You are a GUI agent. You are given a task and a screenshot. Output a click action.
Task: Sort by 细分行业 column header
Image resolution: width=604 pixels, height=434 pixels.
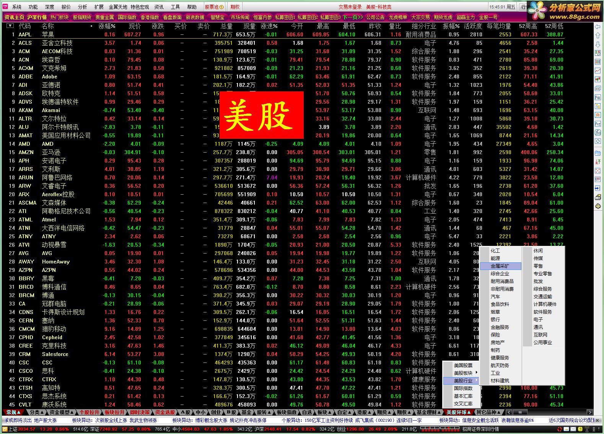pos(424,26)
